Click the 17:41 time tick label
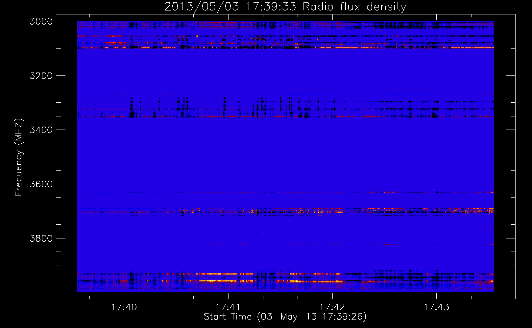 [x=228, y=307]
